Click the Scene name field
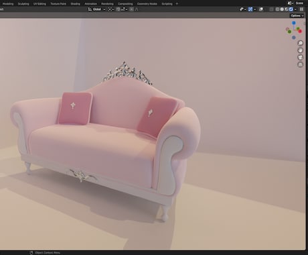The image size is (308, 255). tap(299, 3)
